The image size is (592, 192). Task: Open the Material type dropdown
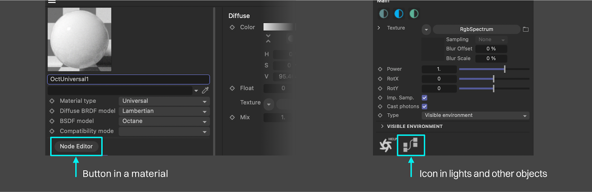click(164, 101)
